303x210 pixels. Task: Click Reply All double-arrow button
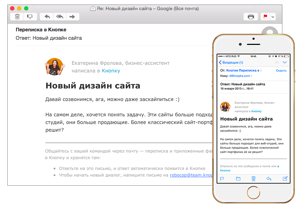click(59, 17)
